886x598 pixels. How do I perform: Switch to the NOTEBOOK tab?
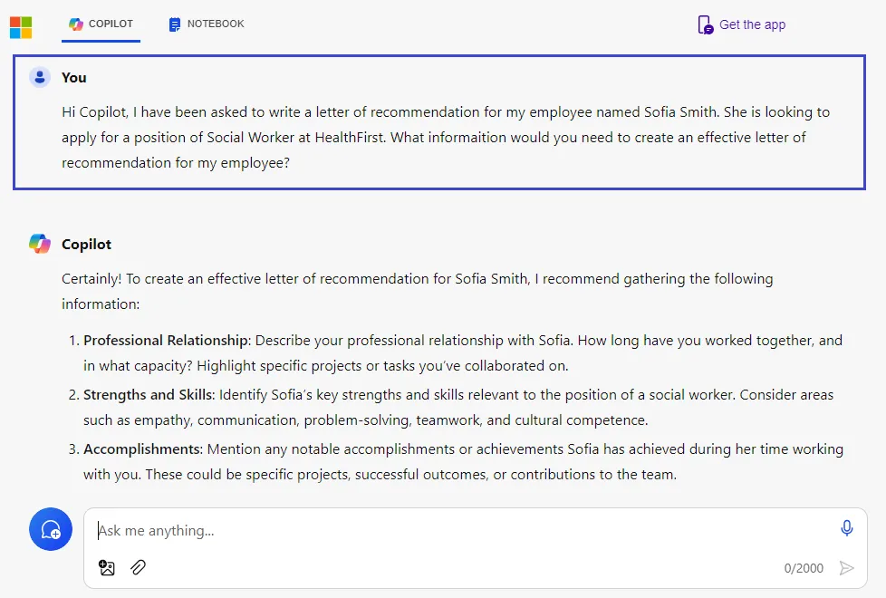point(214,24)
